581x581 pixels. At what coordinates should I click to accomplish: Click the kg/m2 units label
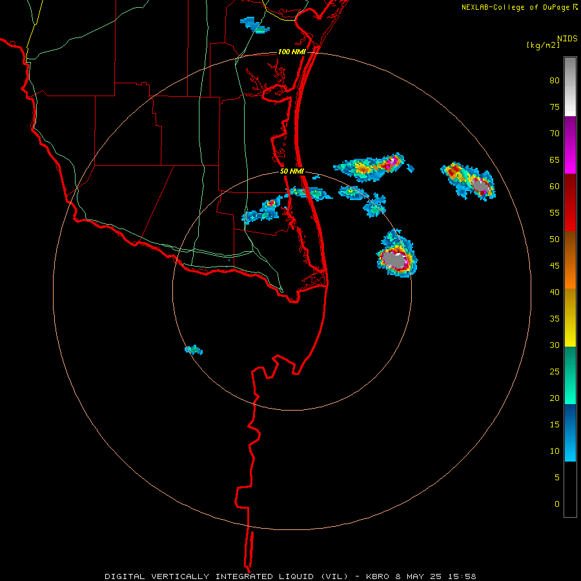(x=543, y=45)
